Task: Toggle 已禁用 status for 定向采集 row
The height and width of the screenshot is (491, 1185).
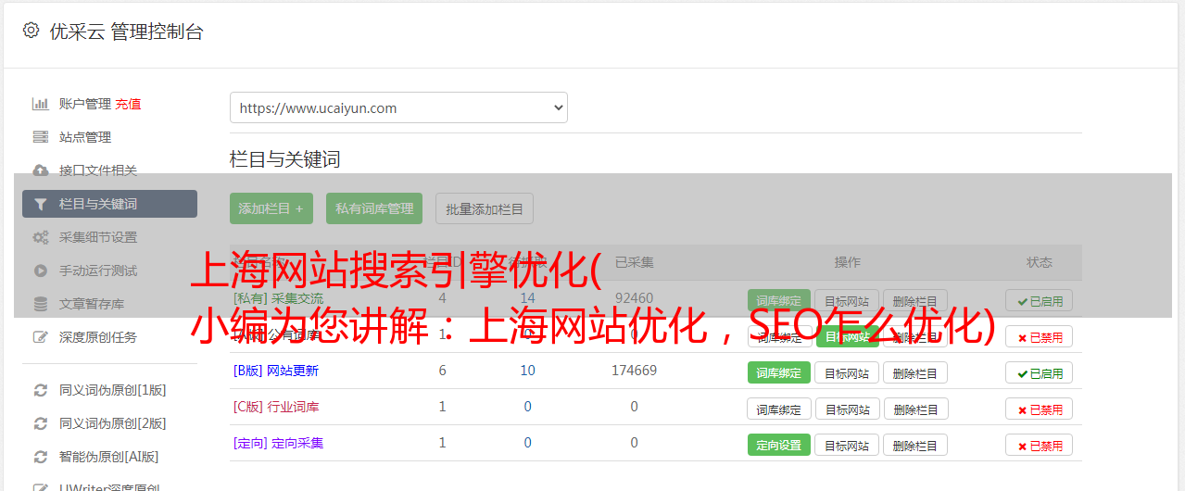Action: [1039, 445]
